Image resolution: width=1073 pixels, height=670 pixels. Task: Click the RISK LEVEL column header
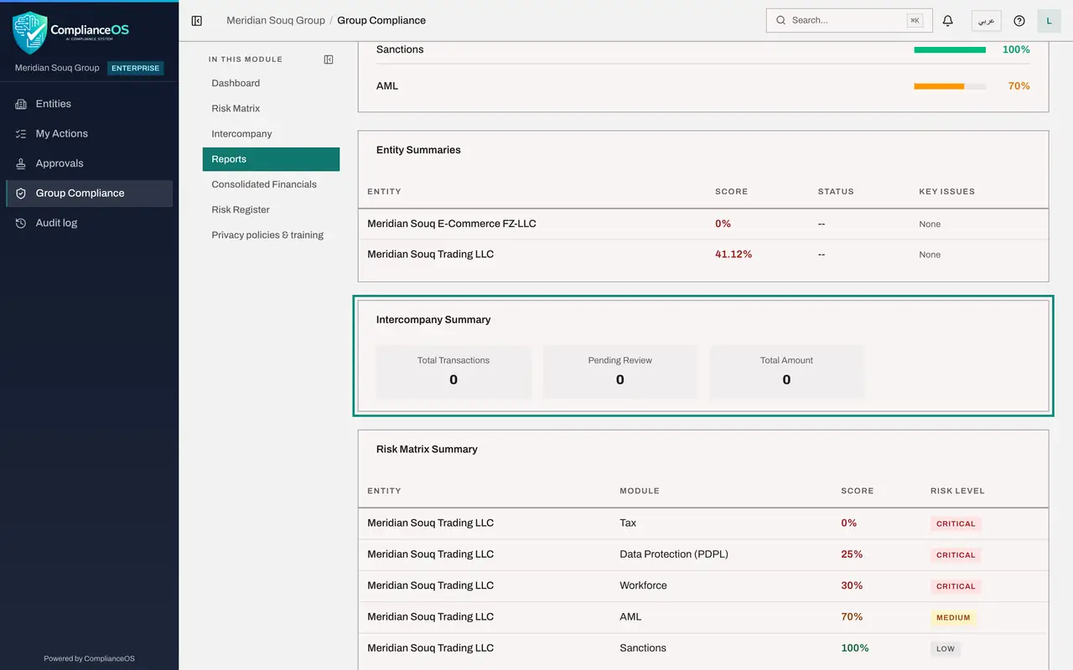[x=957, y=491]
